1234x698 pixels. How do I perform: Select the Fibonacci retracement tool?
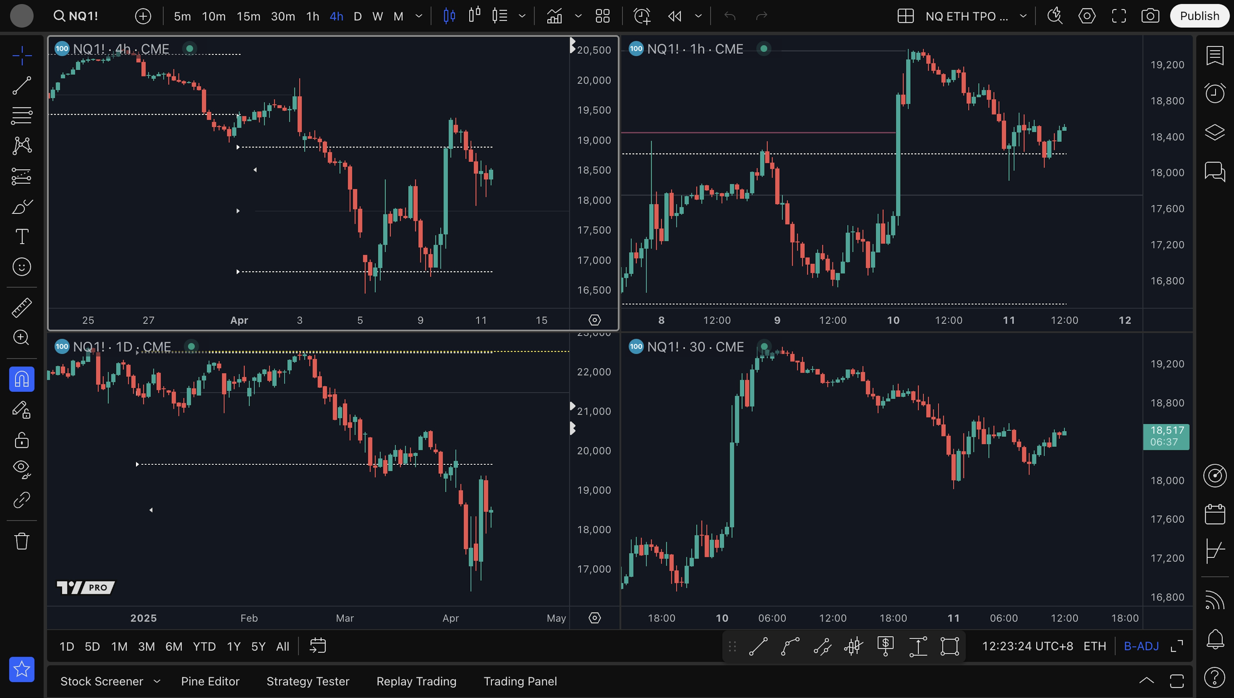22,116
